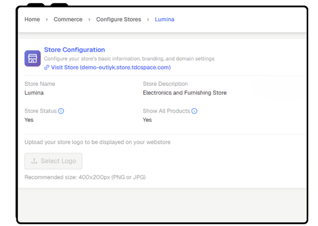Click the Store Description label

click(165, 84)
